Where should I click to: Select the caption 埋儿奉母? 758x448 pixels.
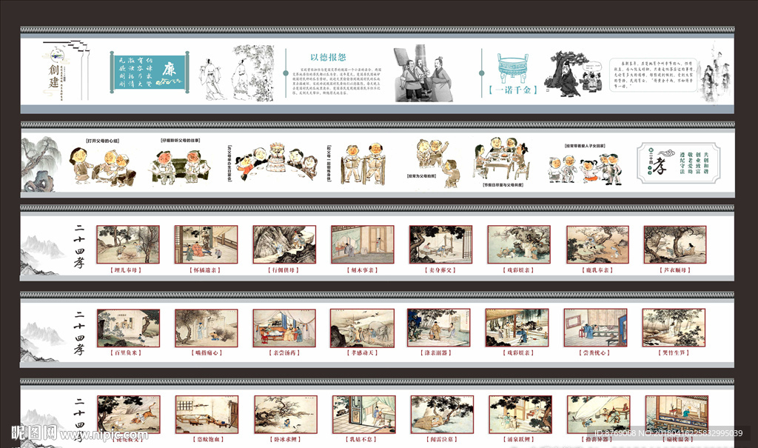pos(127,270)
